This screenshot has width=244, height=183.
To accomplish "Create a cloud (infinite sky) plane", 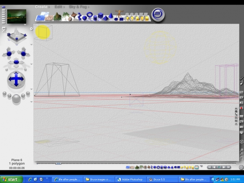I will (45, 14).
